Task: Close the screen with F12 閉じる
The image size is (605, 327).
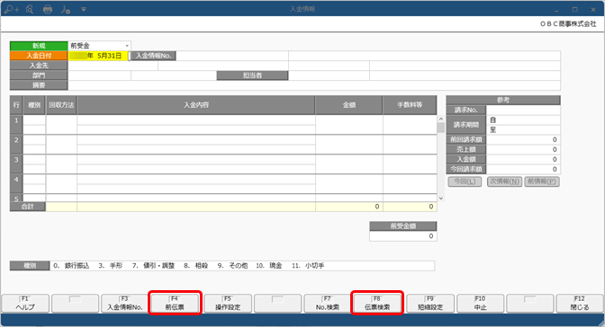Action: (x=580, y=303)
